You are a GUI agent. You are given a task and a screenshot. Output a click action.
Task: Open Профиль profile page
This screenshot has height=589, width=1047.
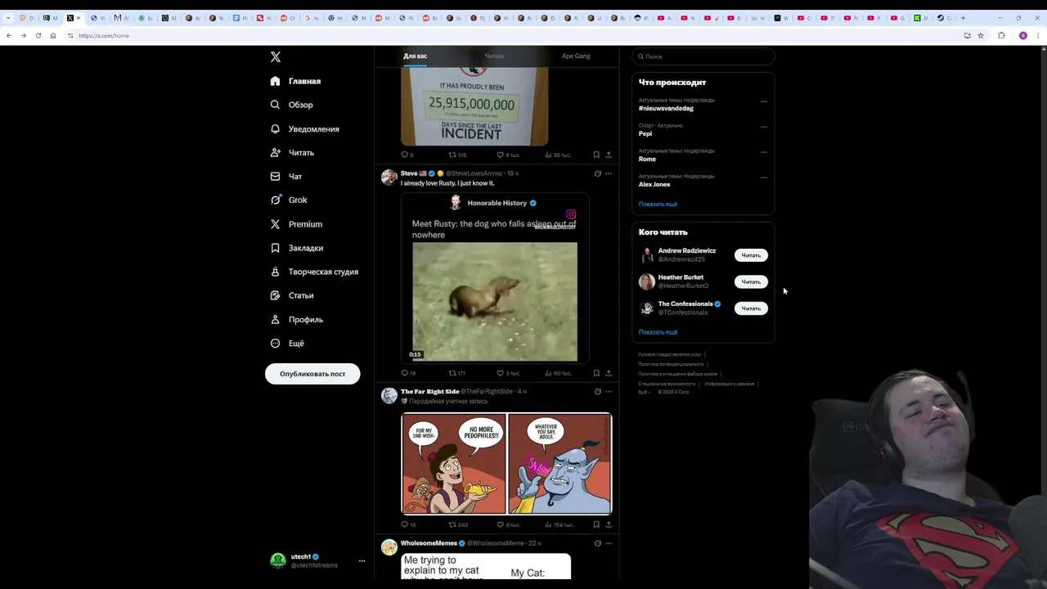(296, 319)
